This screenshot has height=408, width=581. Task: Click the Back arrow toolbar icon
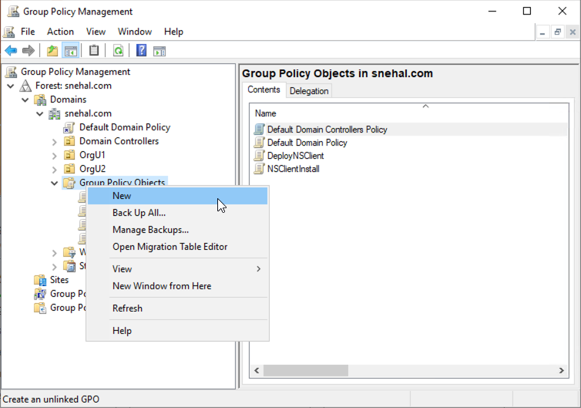click(11, 51)
